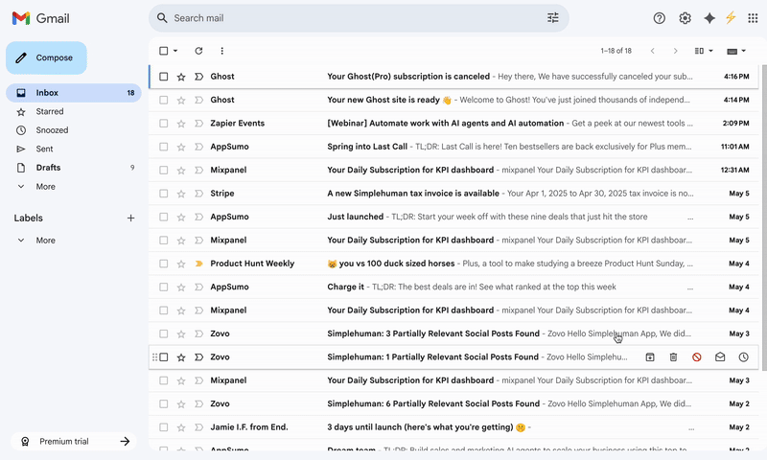Open the Webinar Automate work email
The image size is (767, 460).
(x=453, y=124)
